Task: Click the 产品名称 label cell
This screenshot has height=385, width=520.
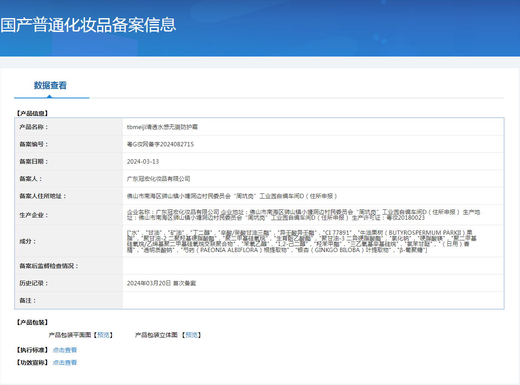Action: click(x=69, y=127)
